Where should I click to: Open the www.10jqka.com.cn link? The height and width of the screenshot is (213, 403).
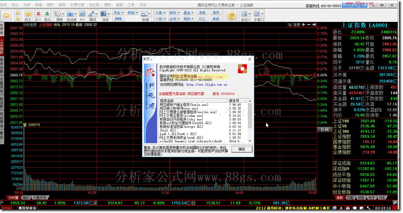point(207,84)
